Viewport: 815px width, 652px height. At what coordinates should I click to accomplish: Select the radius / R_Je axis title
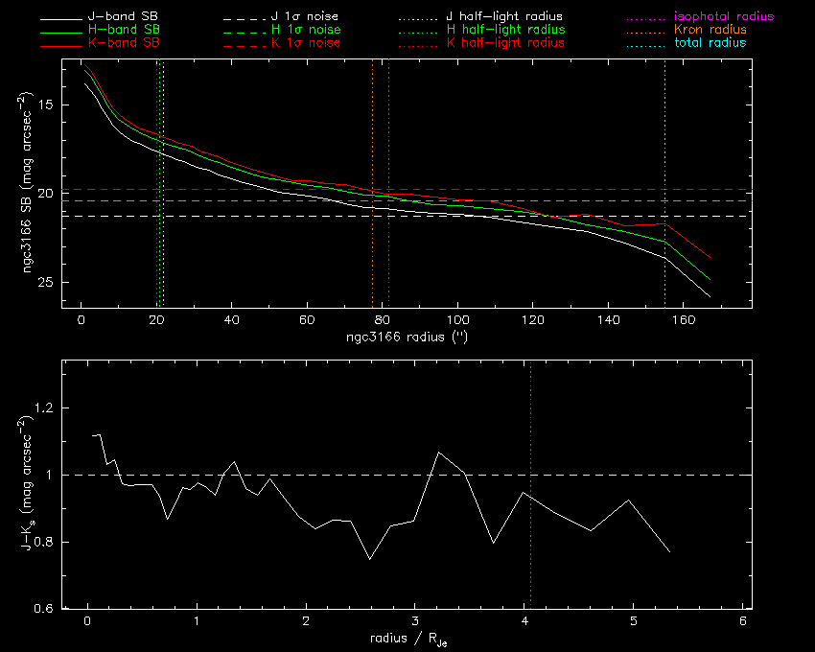tap(407, 639)
